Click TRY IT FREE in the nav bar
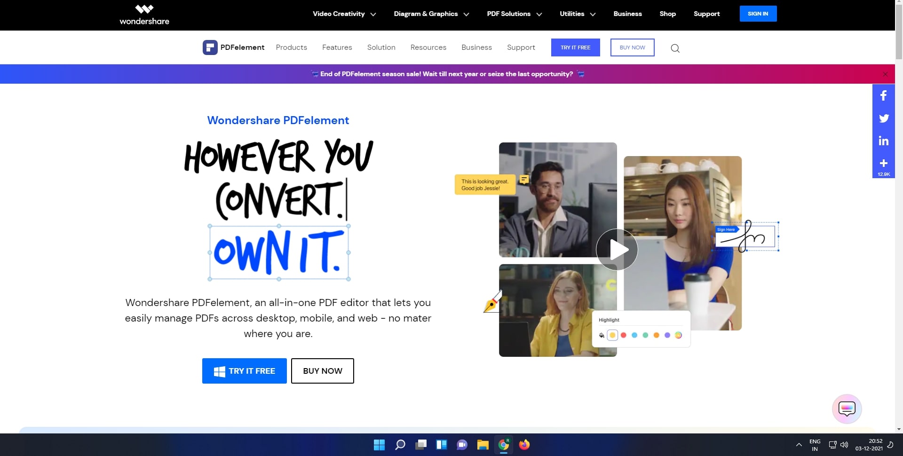The width and height of the screenshot is (903, 456). tap(575, 47)
